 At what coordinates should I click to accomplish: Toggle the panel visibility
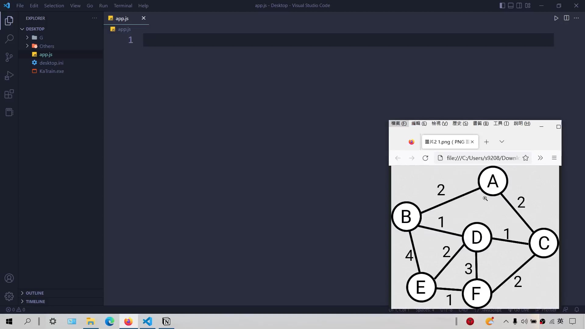coord(510,5)
